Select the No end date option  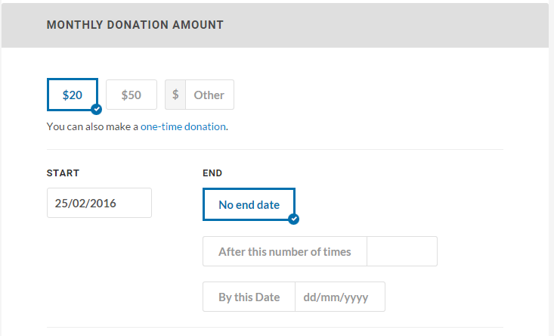249,204
